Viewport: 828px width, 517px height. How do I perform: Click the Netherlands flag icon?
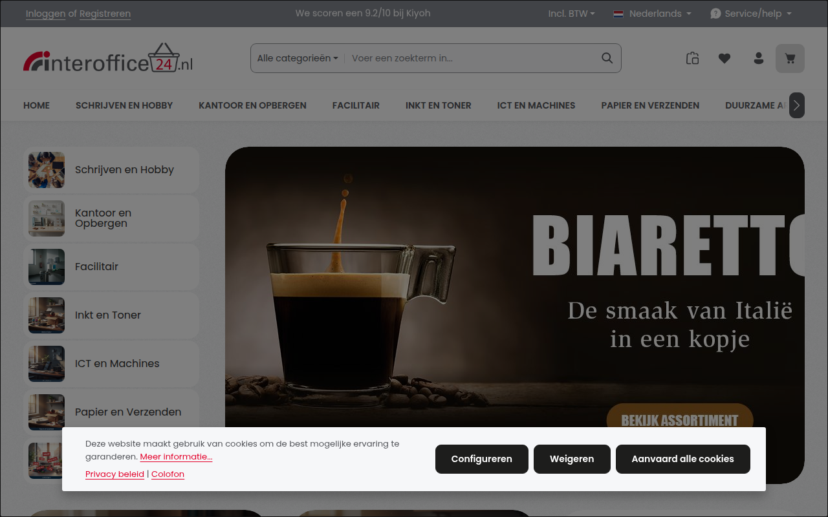click(618, 14)
